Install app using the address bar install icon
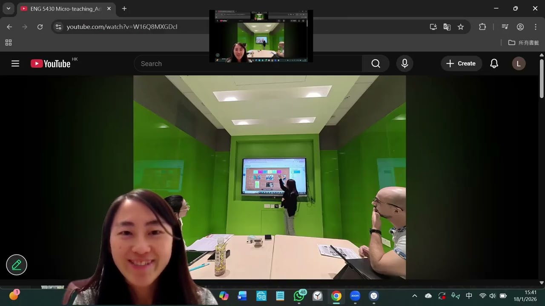The image size is (545, 306). (x=433, y=27)
